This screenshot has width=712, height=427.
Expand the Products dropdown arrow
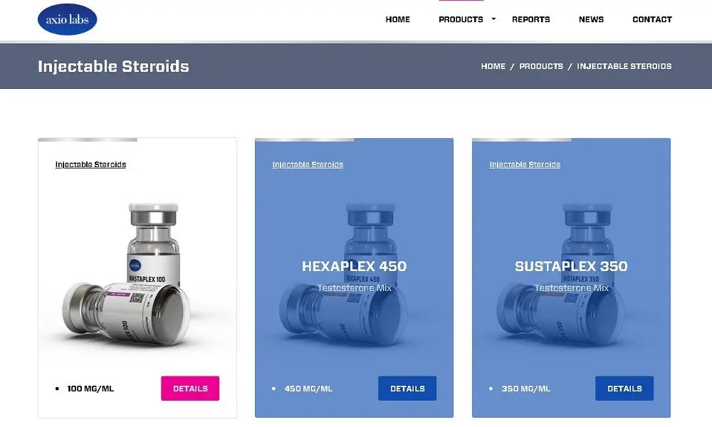click(x=493, y=19)
